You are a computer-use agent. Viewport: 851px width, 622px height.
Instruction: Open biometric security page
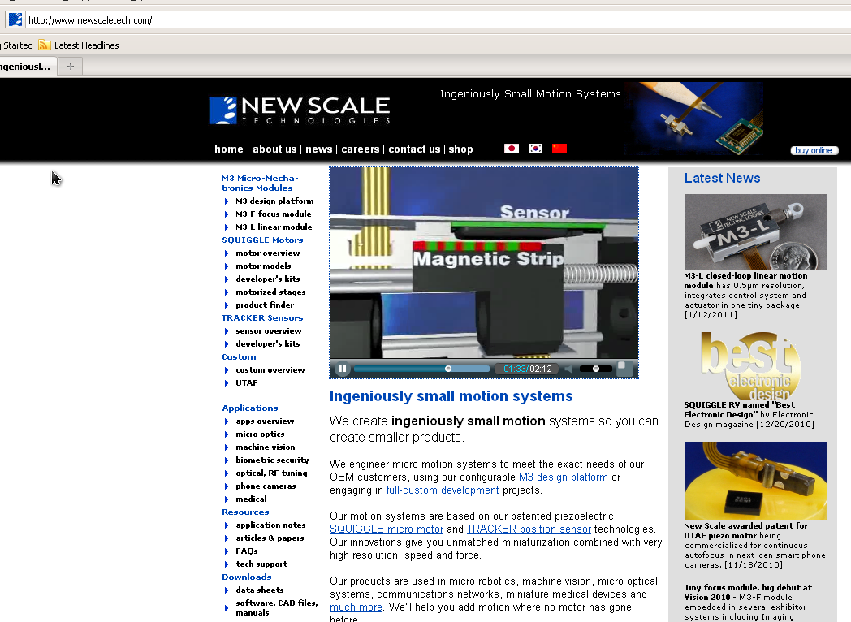272,460
